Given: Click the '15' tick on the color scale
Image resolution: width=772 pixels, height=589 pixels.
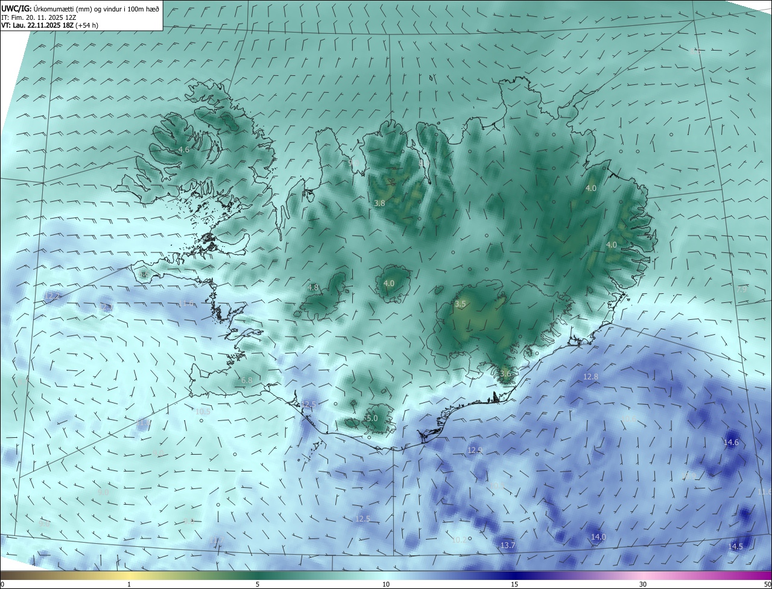Looking at the screenshot, I should (514, 584).
